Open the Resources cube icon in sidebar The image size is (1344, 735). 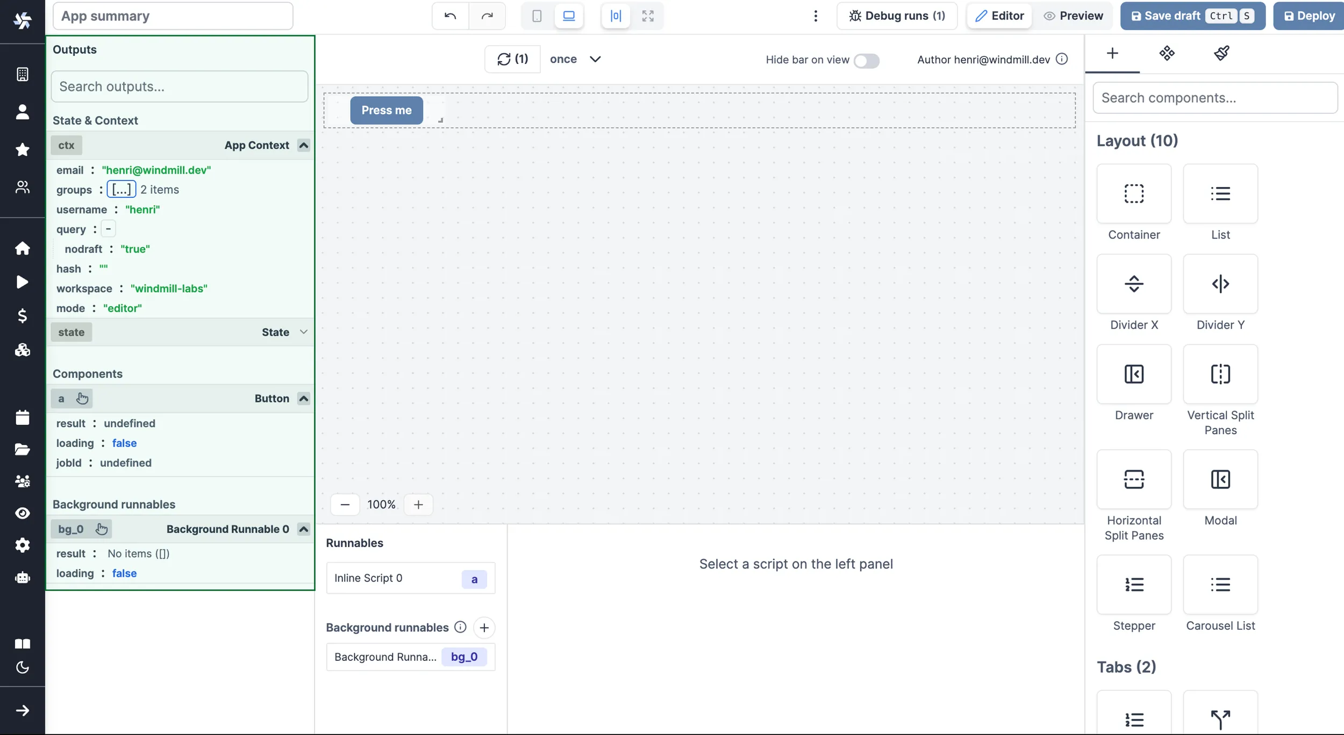(22, 350)
